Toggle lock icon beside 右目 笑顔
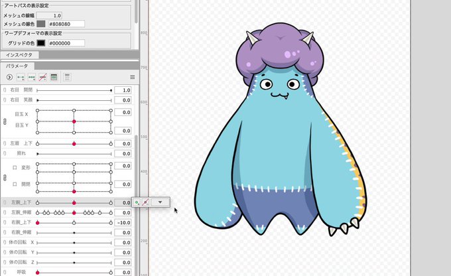 [5, 100]
